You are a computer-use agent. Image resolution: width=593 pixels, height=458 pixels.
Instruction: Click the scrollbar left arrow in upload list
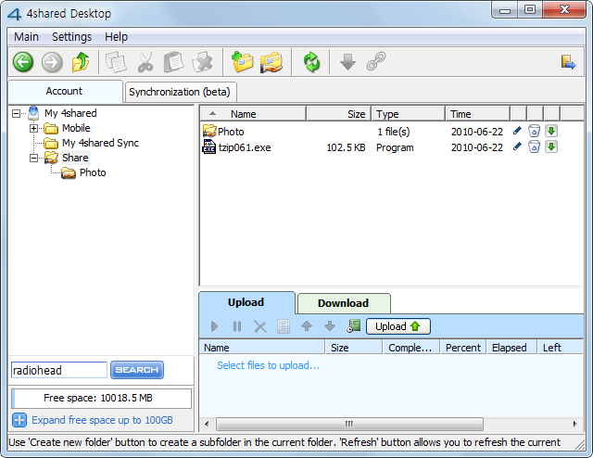pyautogui.click(x=207, y=424)
